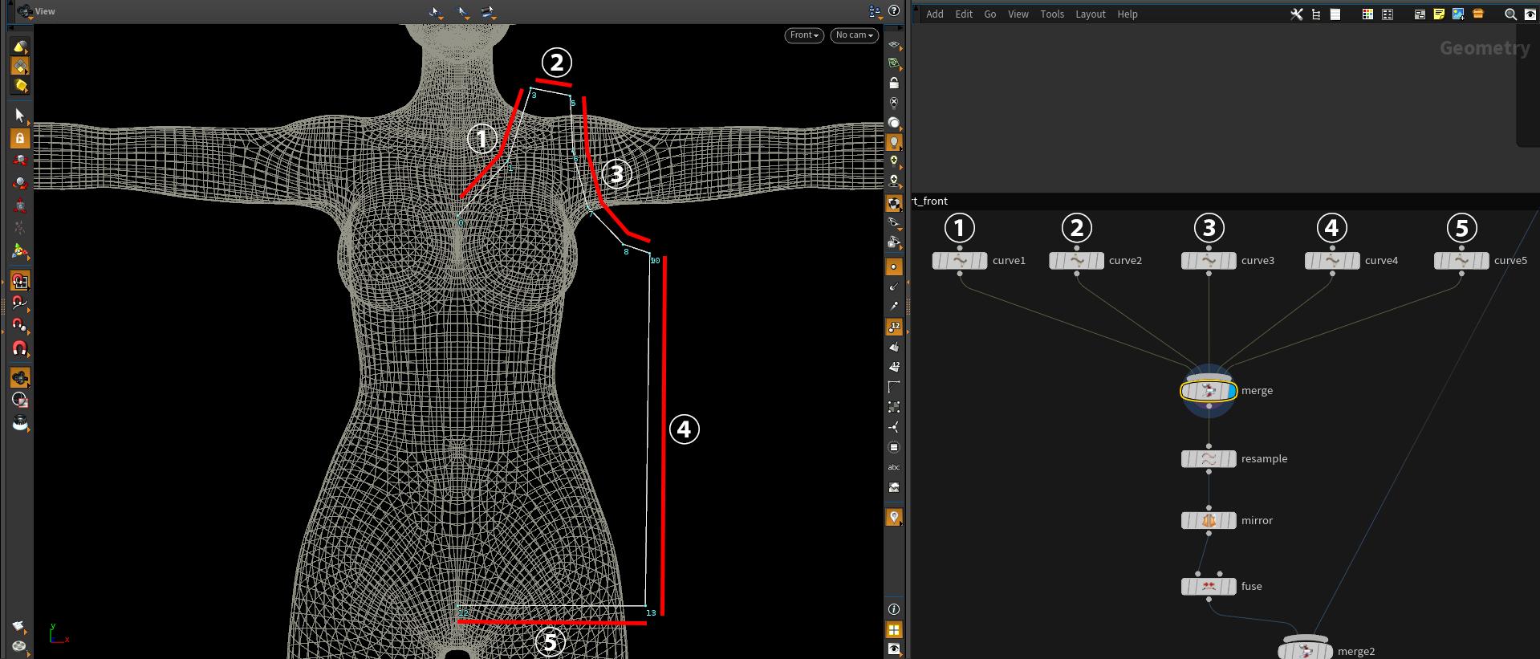Select the mirror node
Image resolution: width=1540 pixels, height=659 pixels.
click(x=1209, y=521)
